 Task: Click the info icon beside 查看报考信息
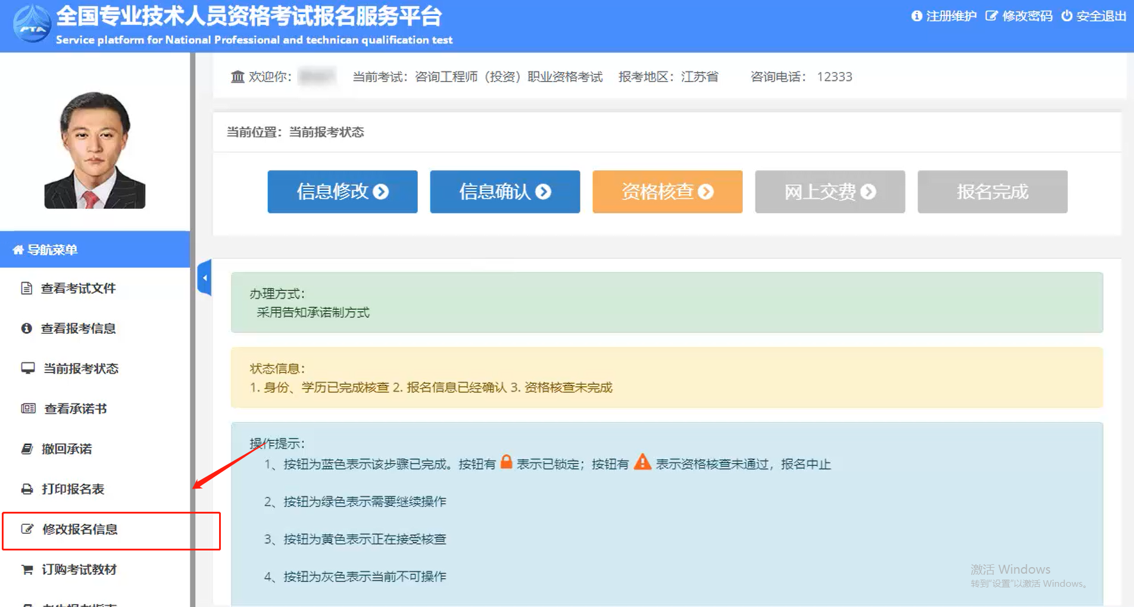(x=27, y=328)
